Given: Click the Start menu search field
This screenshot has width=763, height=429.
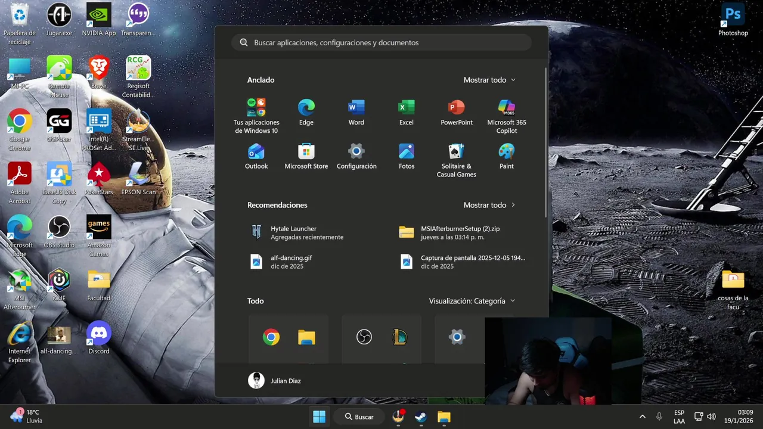Looking at the screenshot, I should [381, 42].
